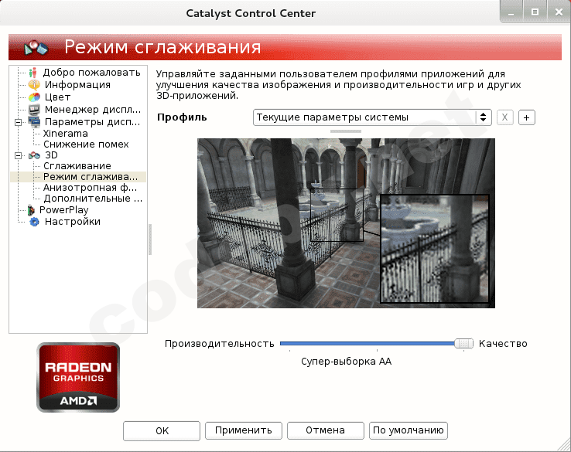571x452 pixels.
Task: Click the anti-aliasing mode slider handle
Action: click(464, 343)
